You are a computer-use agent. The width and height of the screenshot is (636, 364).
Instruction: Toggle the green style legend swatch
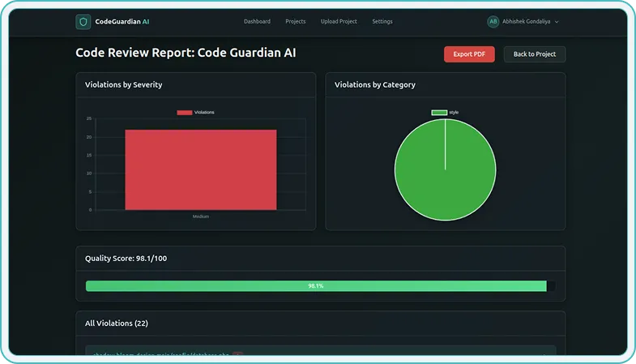(439, 112)
